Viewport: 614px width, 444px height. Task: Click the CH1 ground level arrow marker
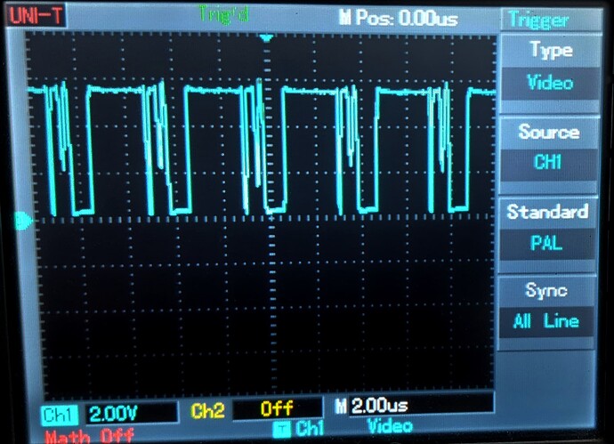pyautogui.click(x=24, y=219)
